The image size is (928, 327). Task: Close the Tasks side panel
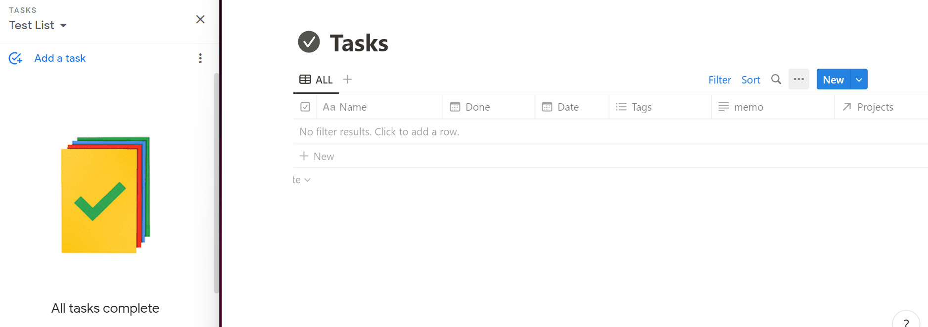click(x=200, y=19)
